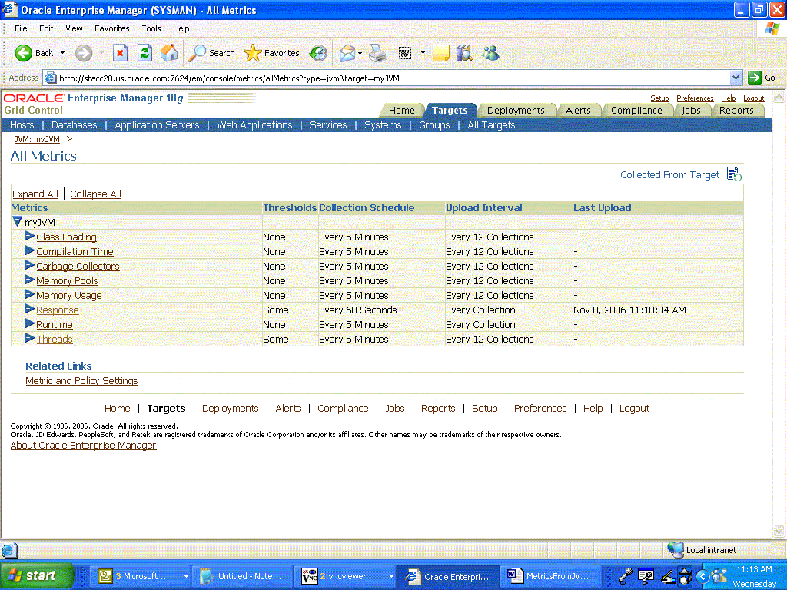Collapse the myJVM tree node
The image size is (787, 590).
[18, 221]
